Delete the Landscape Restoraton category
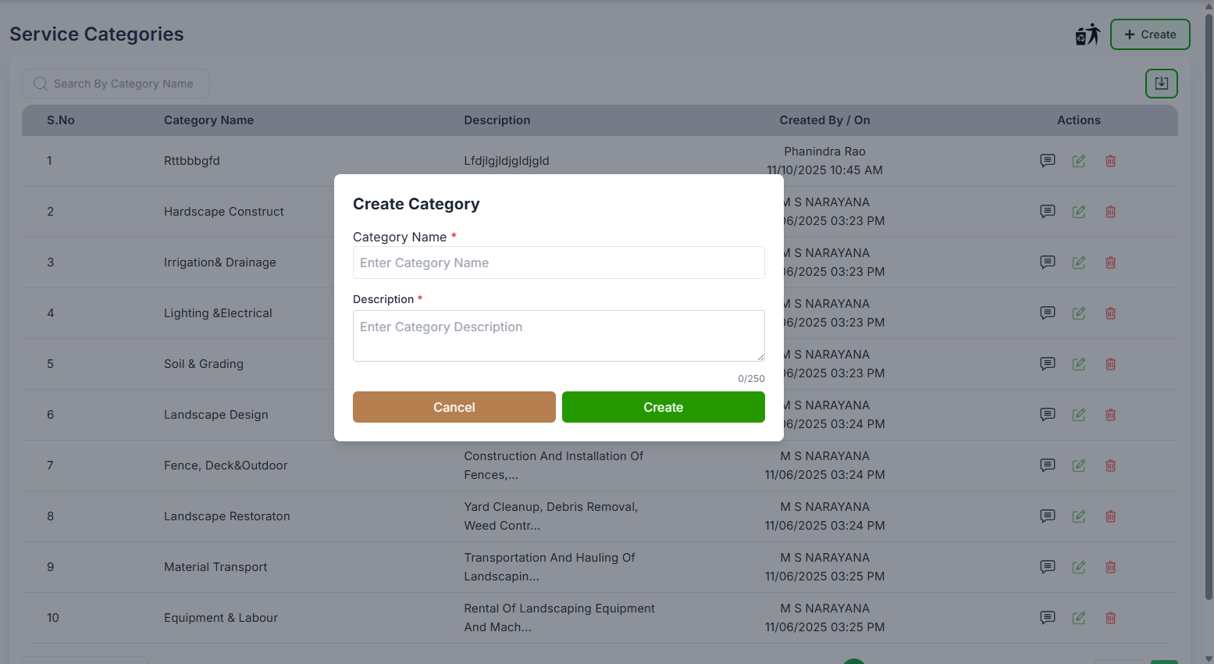The width and height of the screenshot is (1214, 664). (1110, 516)
